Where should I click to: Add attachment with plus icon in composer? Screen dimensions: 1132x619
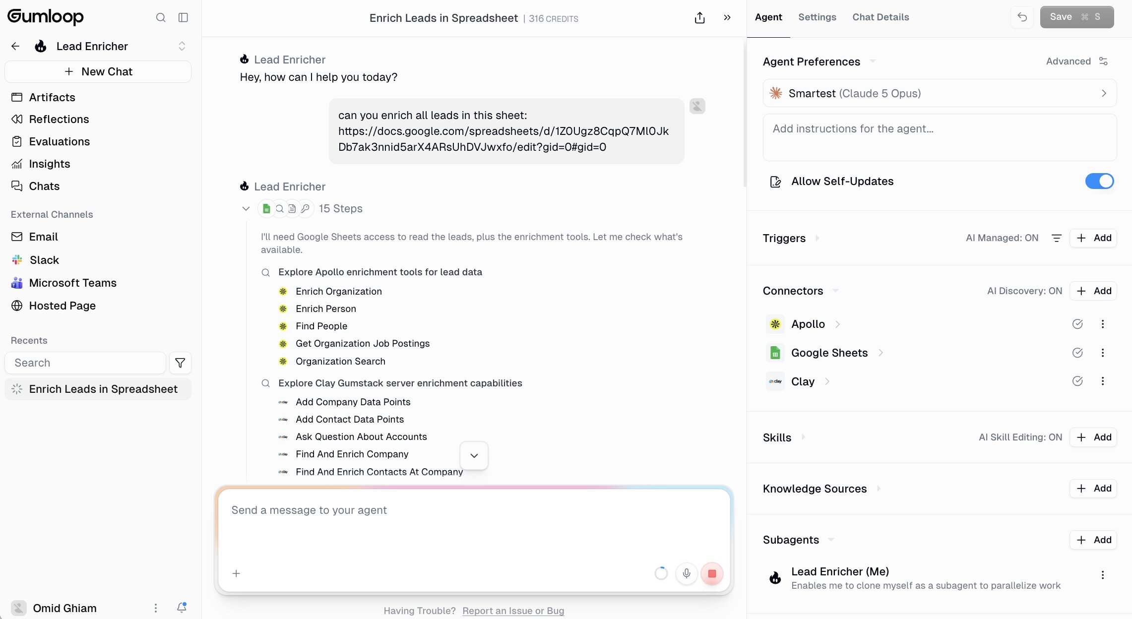(236, 573)
